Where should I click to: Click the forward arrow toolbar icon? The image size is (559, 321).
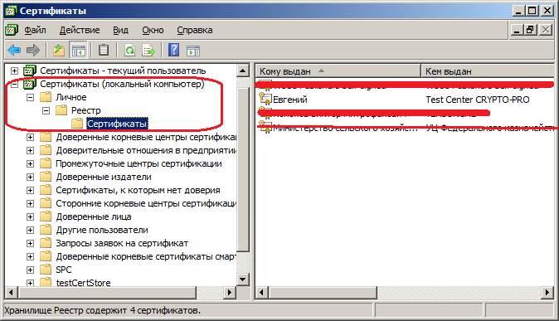tap(33, 51)
